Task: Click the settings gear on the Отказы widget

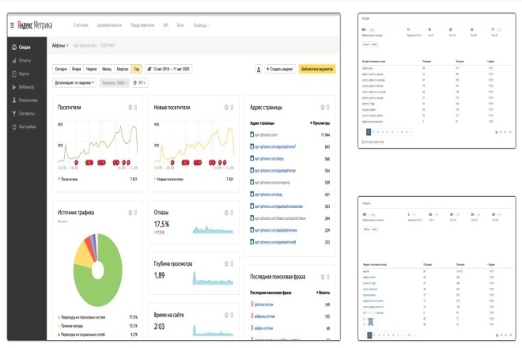Action: [x=226, y=213]
